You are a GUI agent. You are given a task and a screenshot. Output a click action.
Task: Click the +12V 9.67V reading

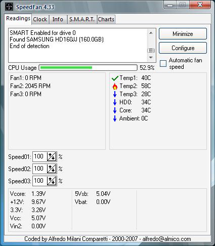(28, 202)
